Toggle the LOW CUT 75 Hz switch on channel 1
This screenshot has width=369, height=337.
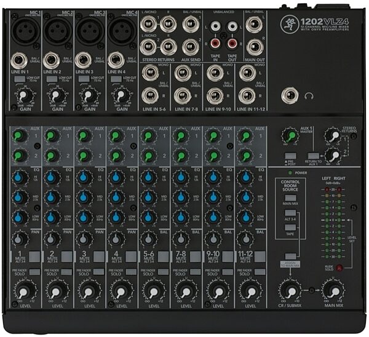click(x=20, y=79)
